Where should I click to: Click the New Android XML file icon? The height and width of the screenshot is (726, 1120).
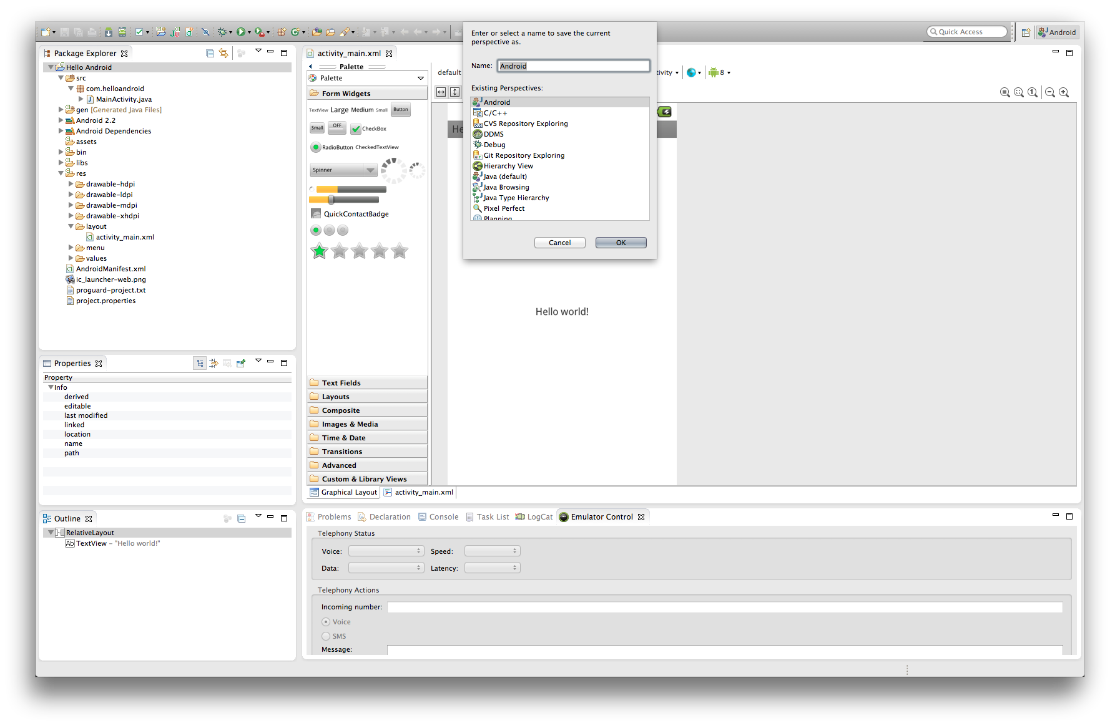coord(189,32)
